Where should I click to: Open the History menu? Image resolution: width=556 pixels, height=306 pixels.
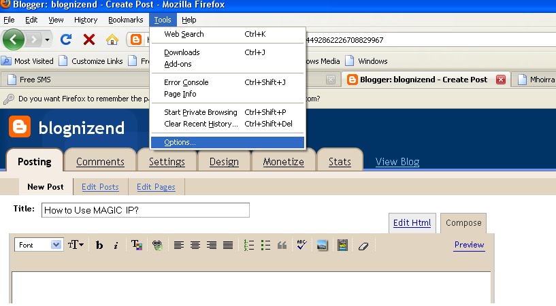click(x=86, y=20)
